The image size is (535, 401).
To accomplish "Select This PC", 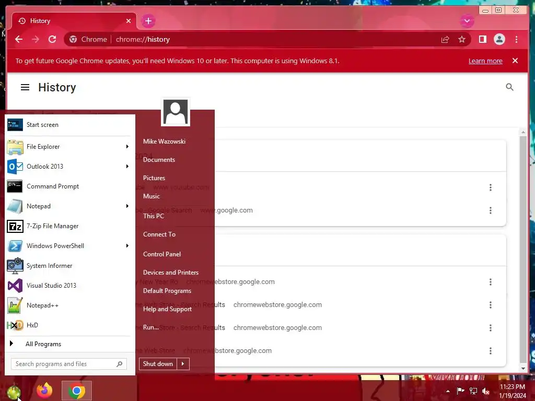I will point(154,216).
